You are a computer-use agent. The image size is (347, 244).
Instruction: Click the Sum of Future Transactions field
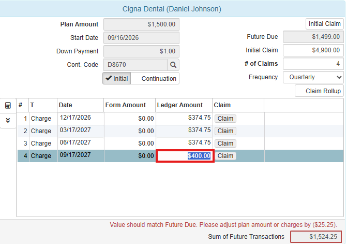click(316, 237)
